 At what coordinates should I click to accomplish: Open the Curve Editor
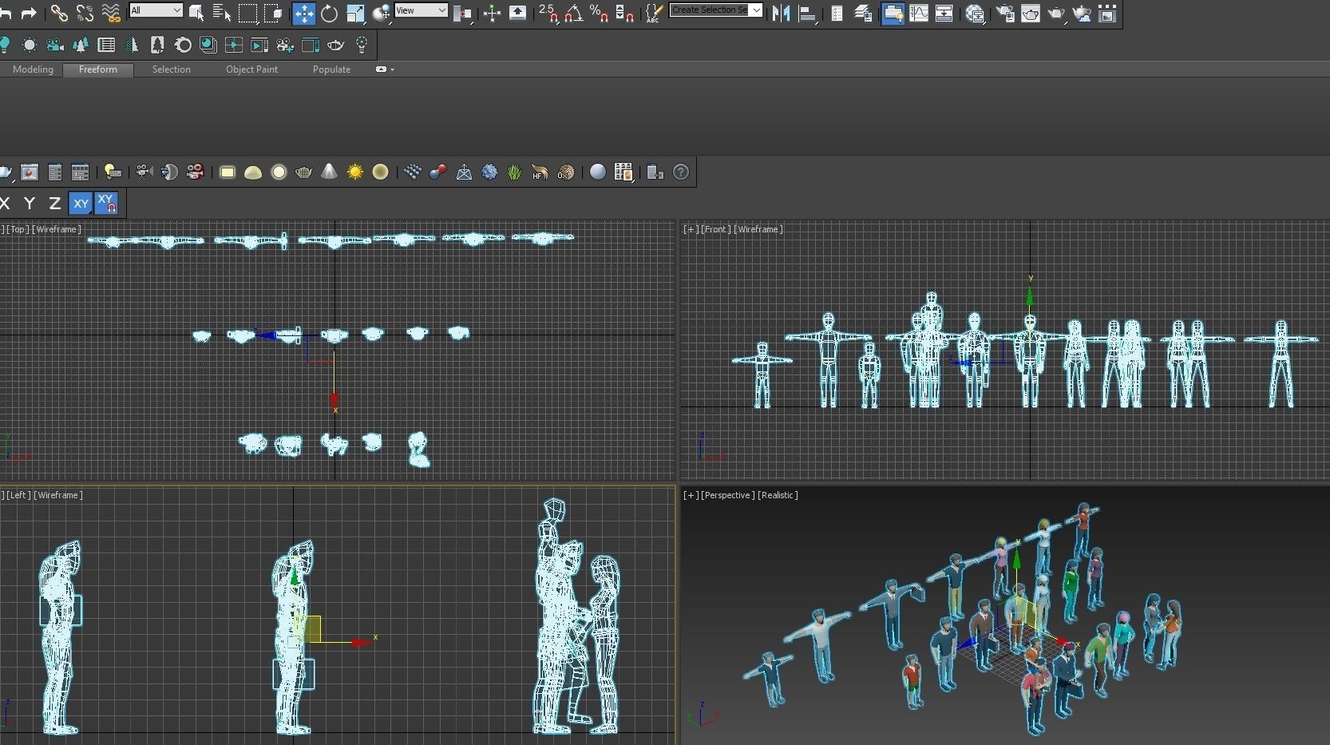(x=919, y=13)
